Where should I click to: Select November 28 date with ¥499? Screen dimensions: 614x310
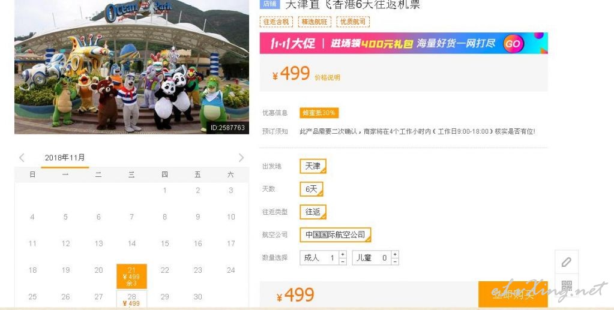[x=131, y=299]
